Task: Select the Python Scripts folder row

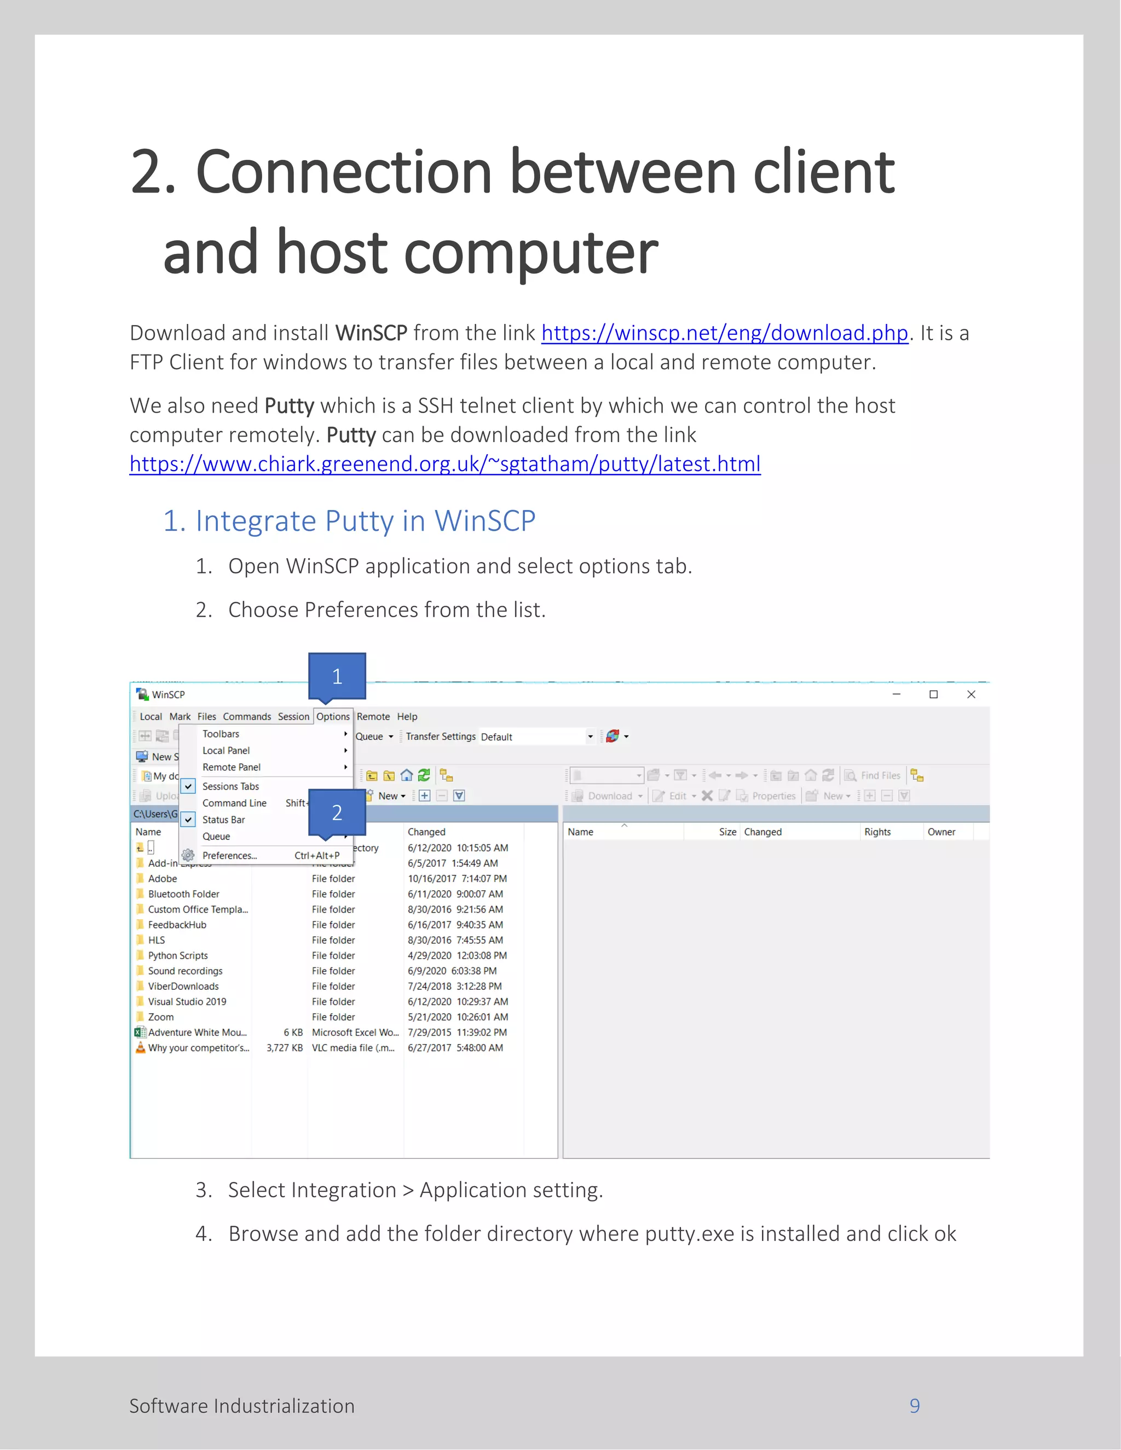Action: 178,955
